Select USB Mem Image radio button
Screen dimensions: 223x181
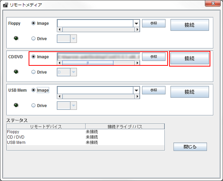click(x=33, y=90)
